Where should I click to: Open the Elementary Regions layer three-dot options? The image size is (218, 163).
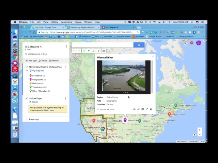pos(66,67)
